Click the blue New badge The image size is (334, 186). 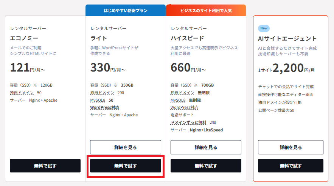click(x=264, y=28)
